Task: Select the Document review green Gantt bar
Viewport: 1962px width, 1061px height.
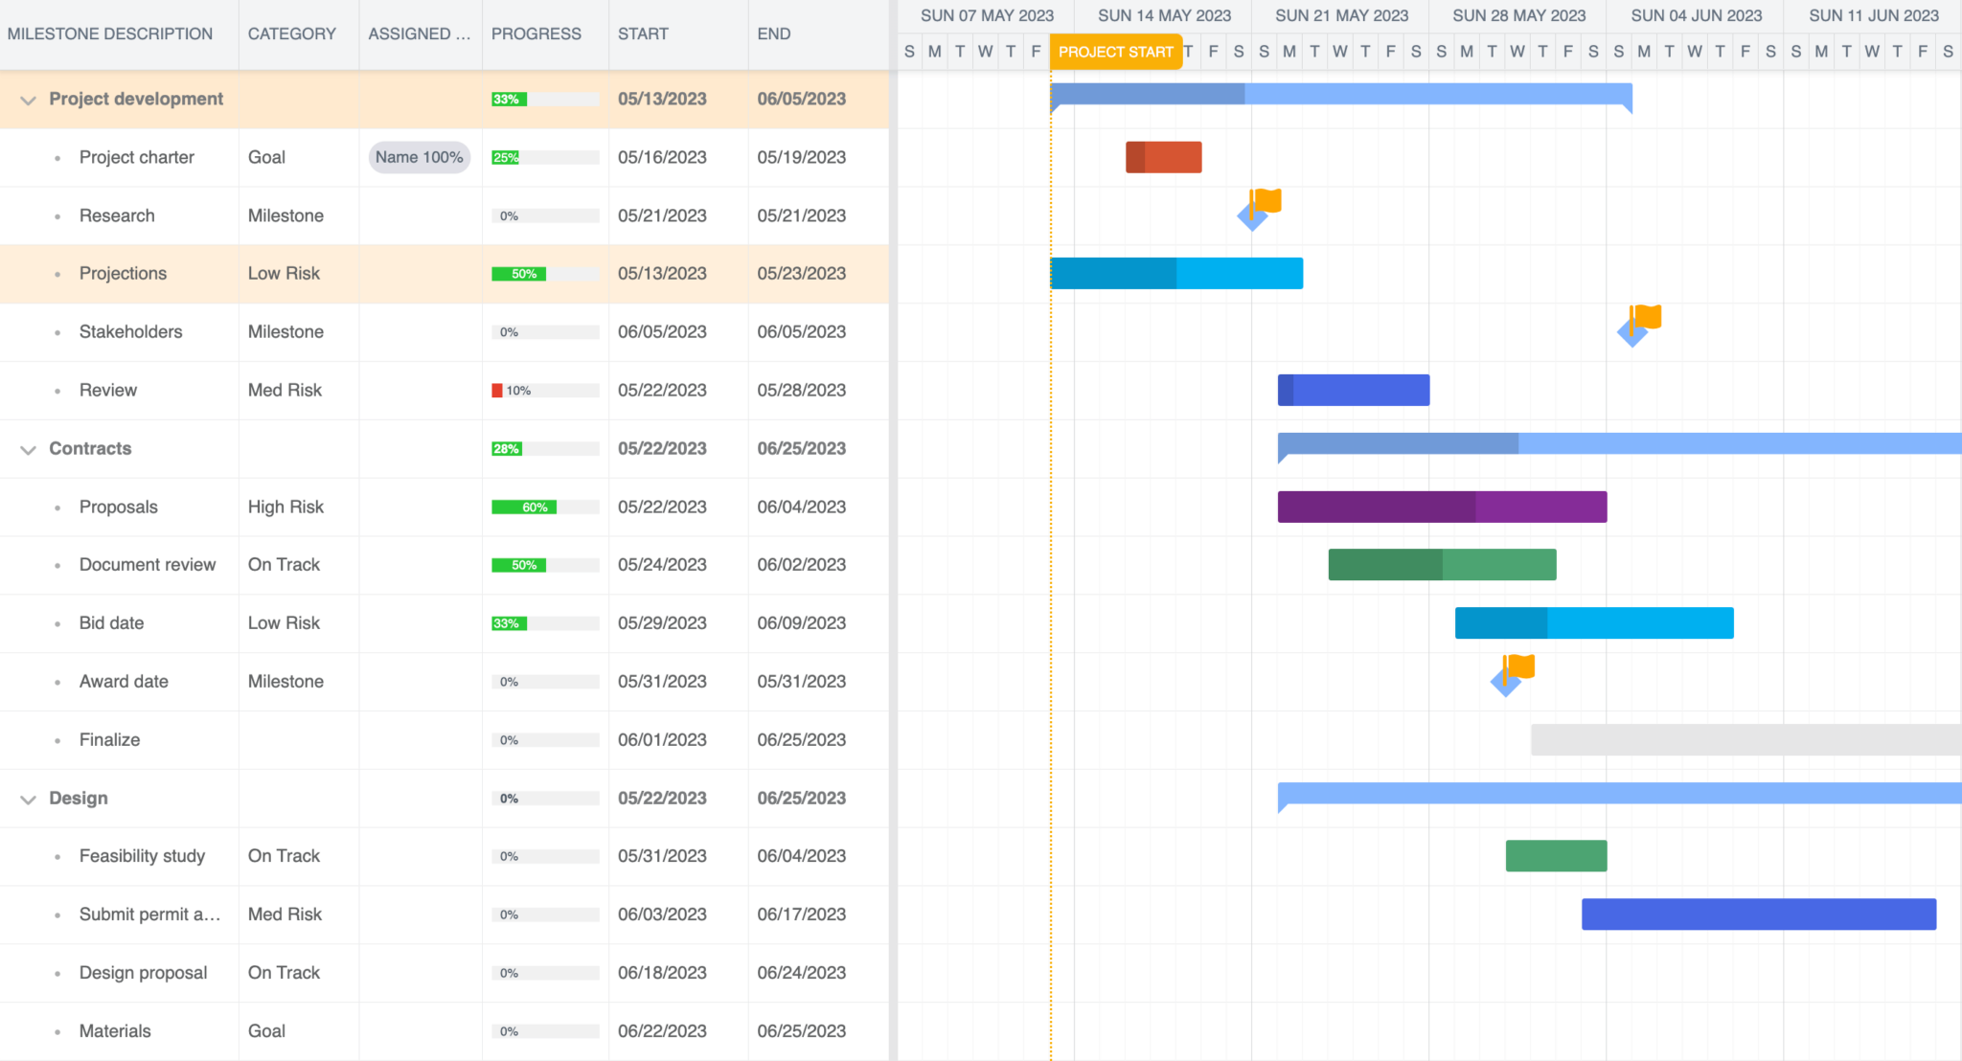Action: click(1442, 565)
